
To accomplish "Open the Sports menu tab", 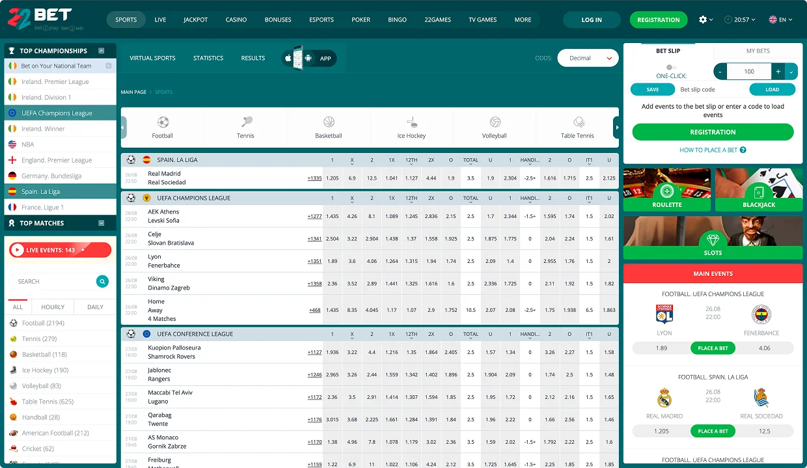I will click(x=126, y=20).
